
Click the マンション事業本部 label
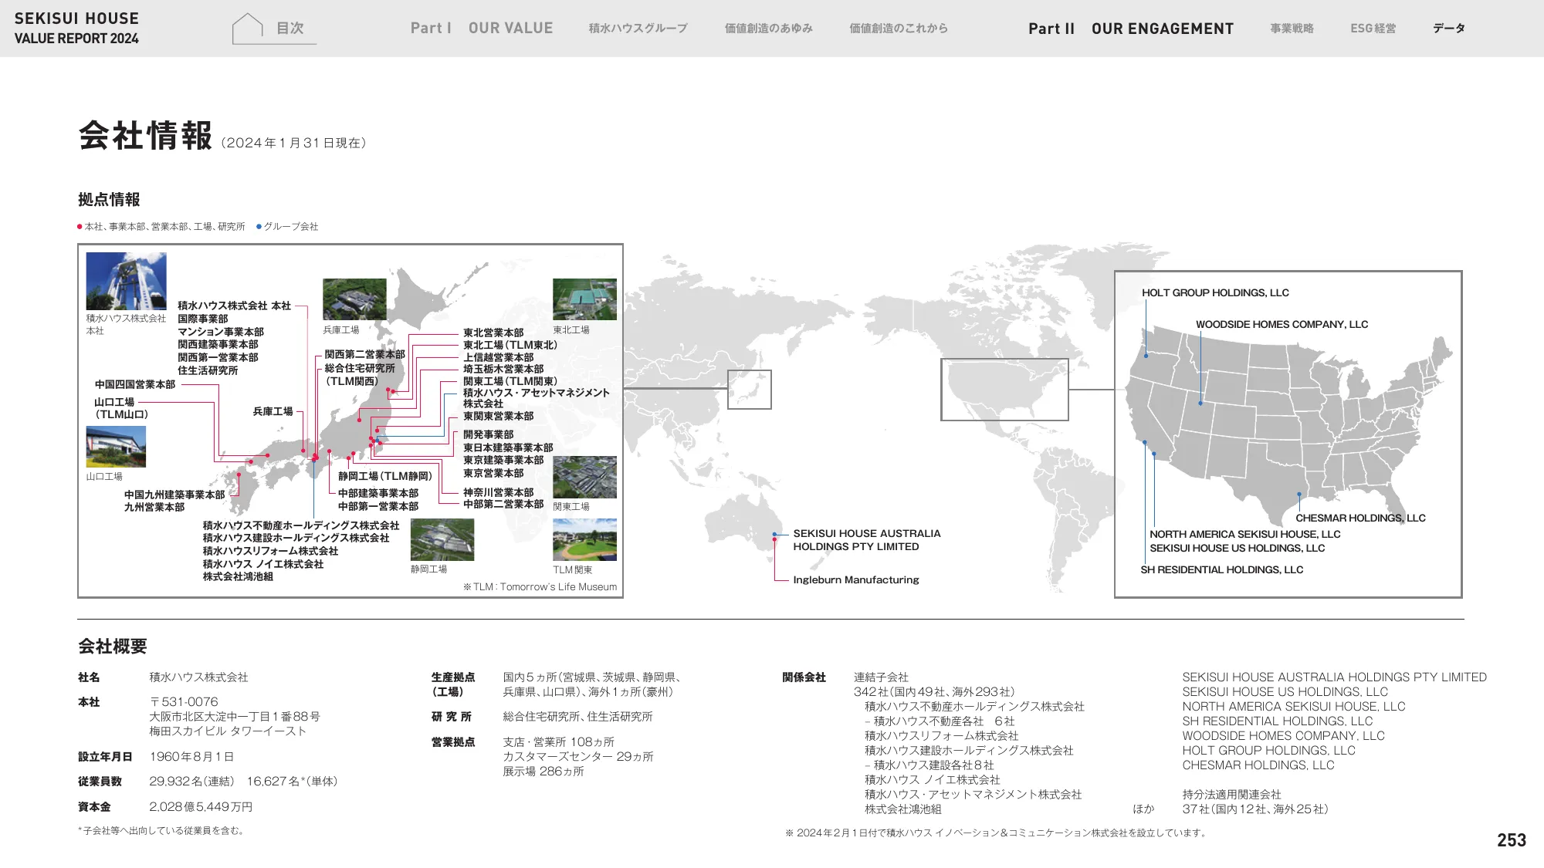click(x=221, y=332)
